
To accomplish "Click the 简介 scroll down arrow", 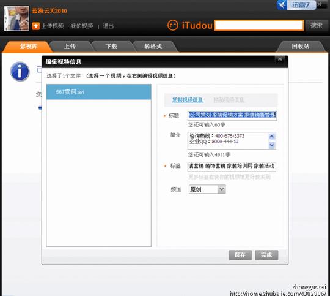I will pos(272,145).
